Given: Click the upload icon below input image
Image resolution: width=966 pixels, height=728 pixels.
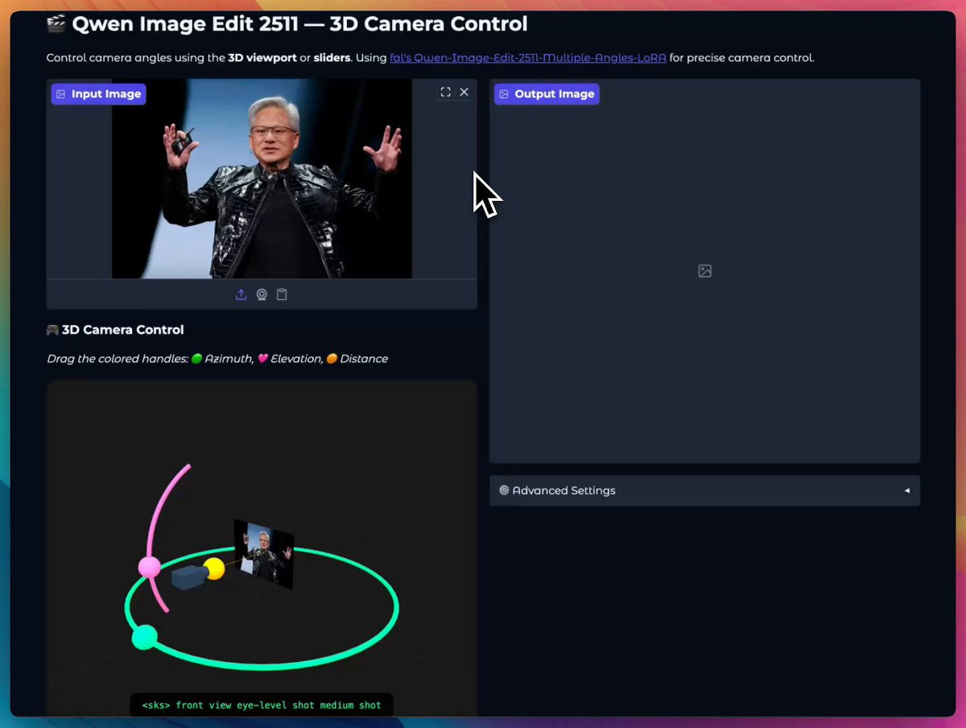Looking at the screenshot, I should coord(241,294).
